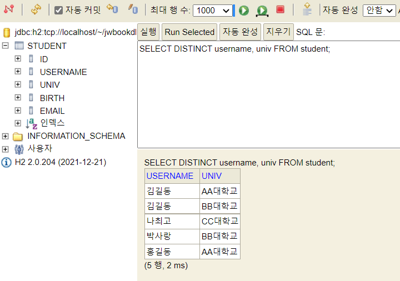Click the CC대학교 result cell
This screenshot has height=281, width=400.
coord(220,221)
